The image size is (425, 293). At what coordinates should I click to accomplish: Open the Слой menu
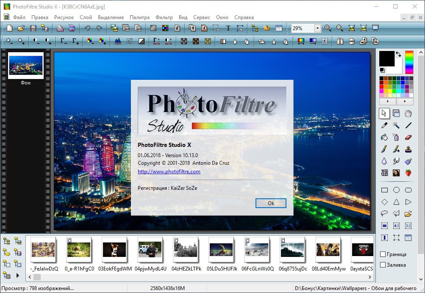click(x=86, y=17)
